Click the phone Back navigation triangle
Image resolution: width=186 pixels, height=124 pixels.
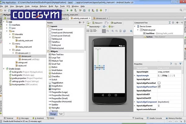(x=103, y=95)
